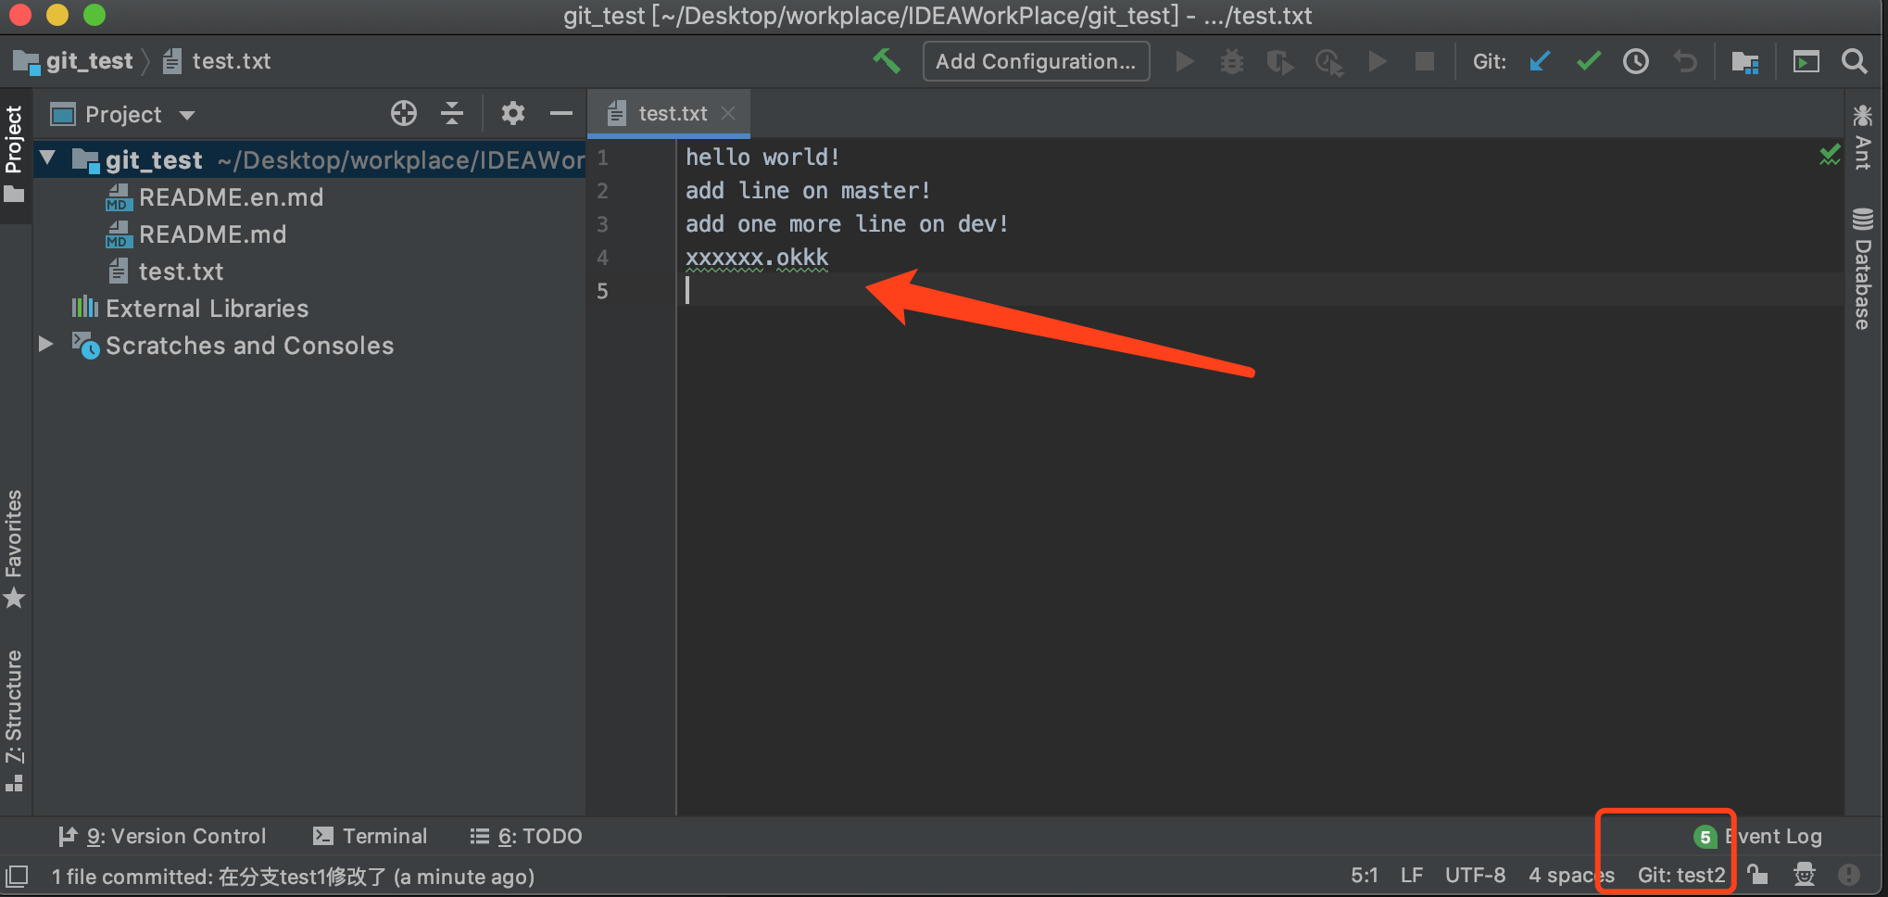The width and height of the screenshot is (1888, 897).
Task: Close the test.txt editor tab
Action: coord(728,113)
